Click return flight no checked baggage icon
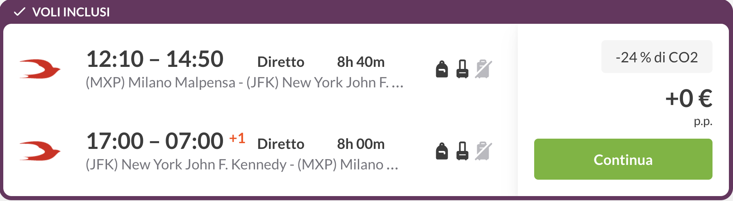 (483, 151)
